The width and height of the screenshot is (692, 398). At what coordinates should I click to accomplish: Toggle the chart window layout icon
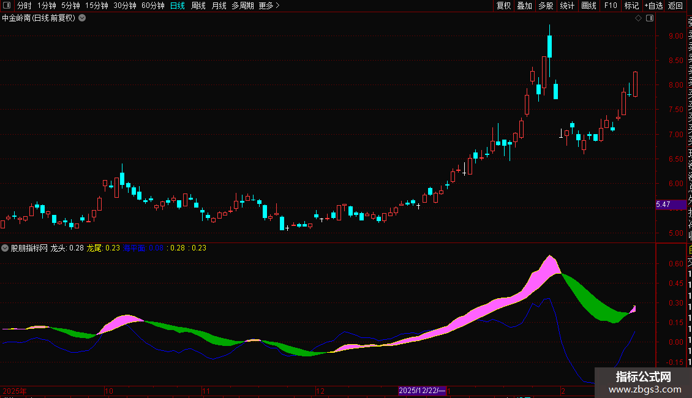click(650, 18)
